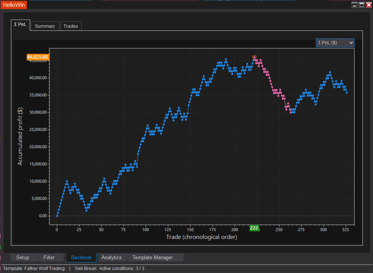Click the orange 46,025.00 value label
Viewport: 373px width, 273px height.
(x=38, y=57)
